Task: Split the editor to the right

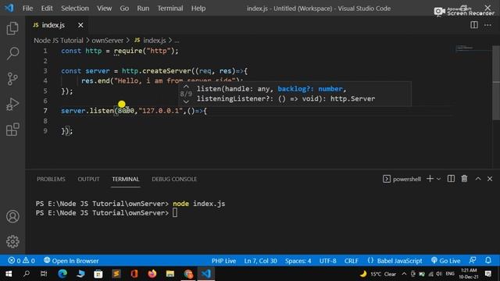Action: click(474, 25)
